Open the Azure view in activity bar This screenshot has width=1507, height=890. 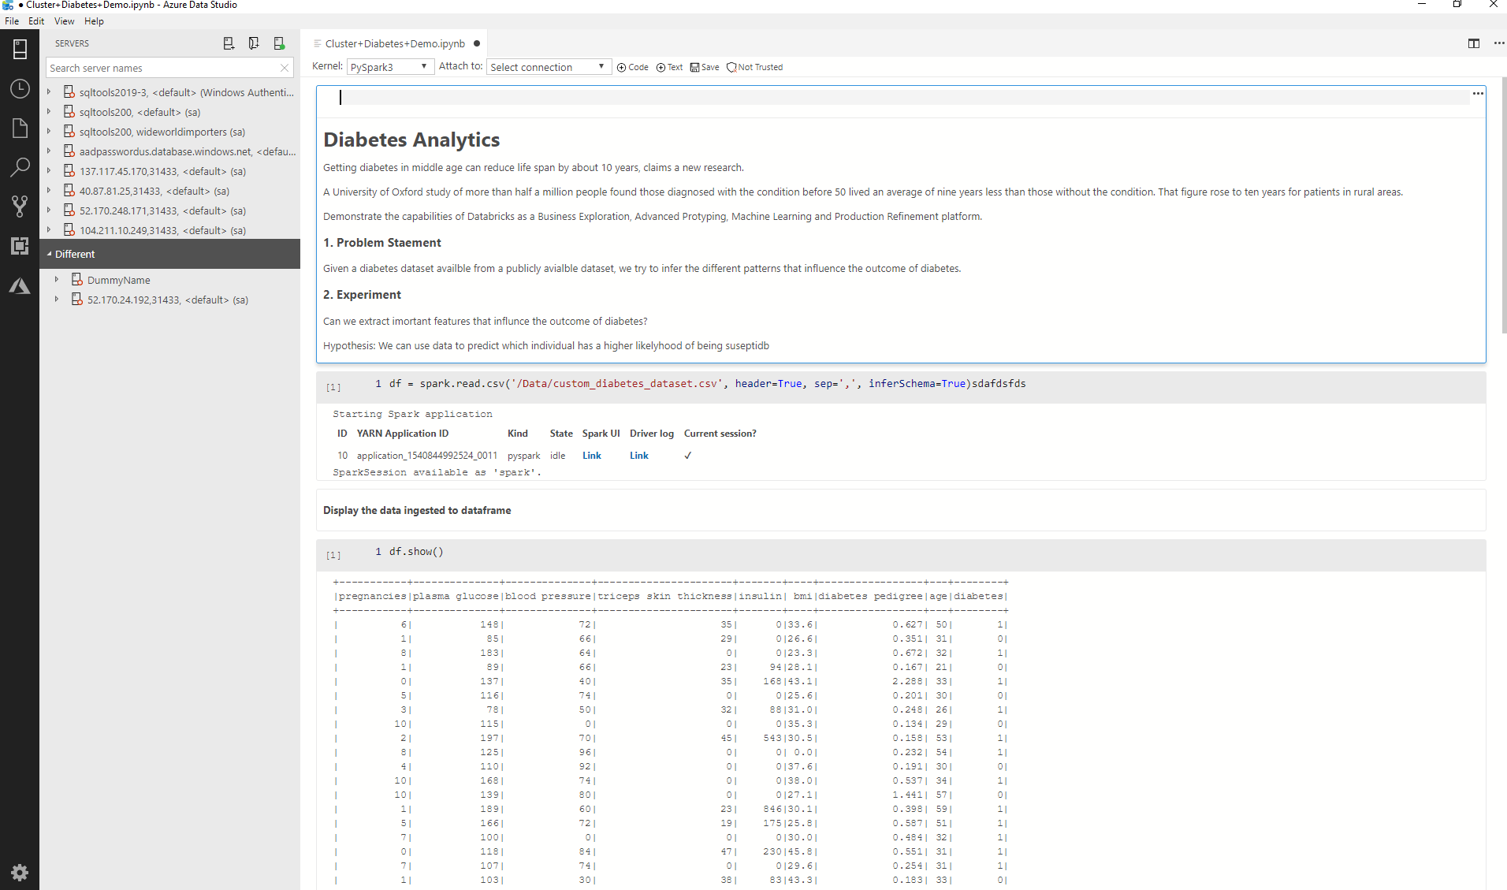tap(20, 286)
